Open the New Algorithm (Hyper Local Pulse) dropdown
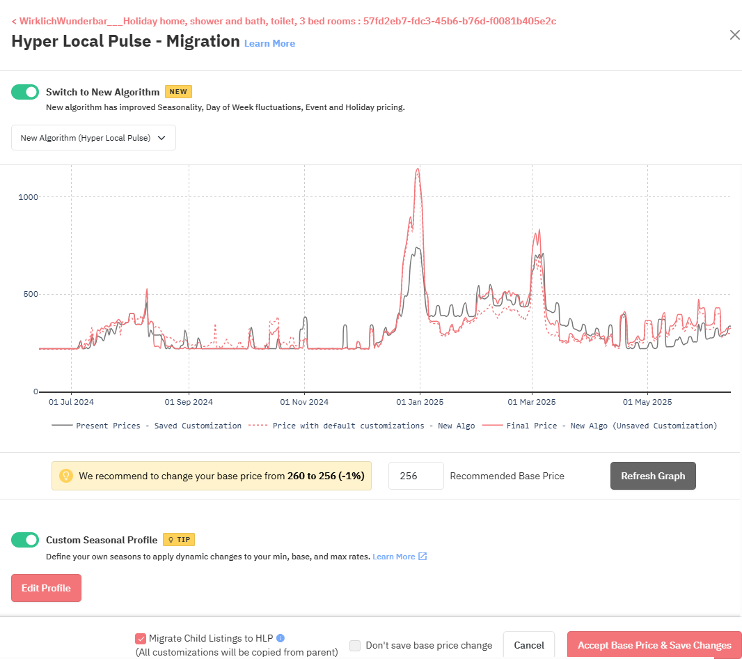 93,137
